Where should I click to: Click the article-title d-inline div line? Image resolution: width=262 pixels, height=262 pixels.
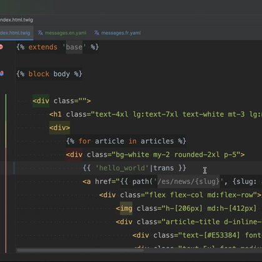(189, 221)
